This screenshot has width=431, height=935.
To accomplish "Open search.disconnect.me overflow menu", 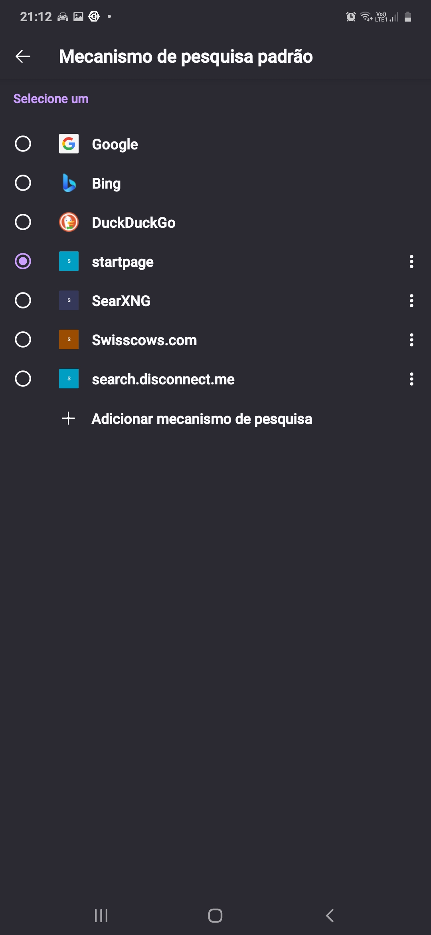I will coord(411,379).
